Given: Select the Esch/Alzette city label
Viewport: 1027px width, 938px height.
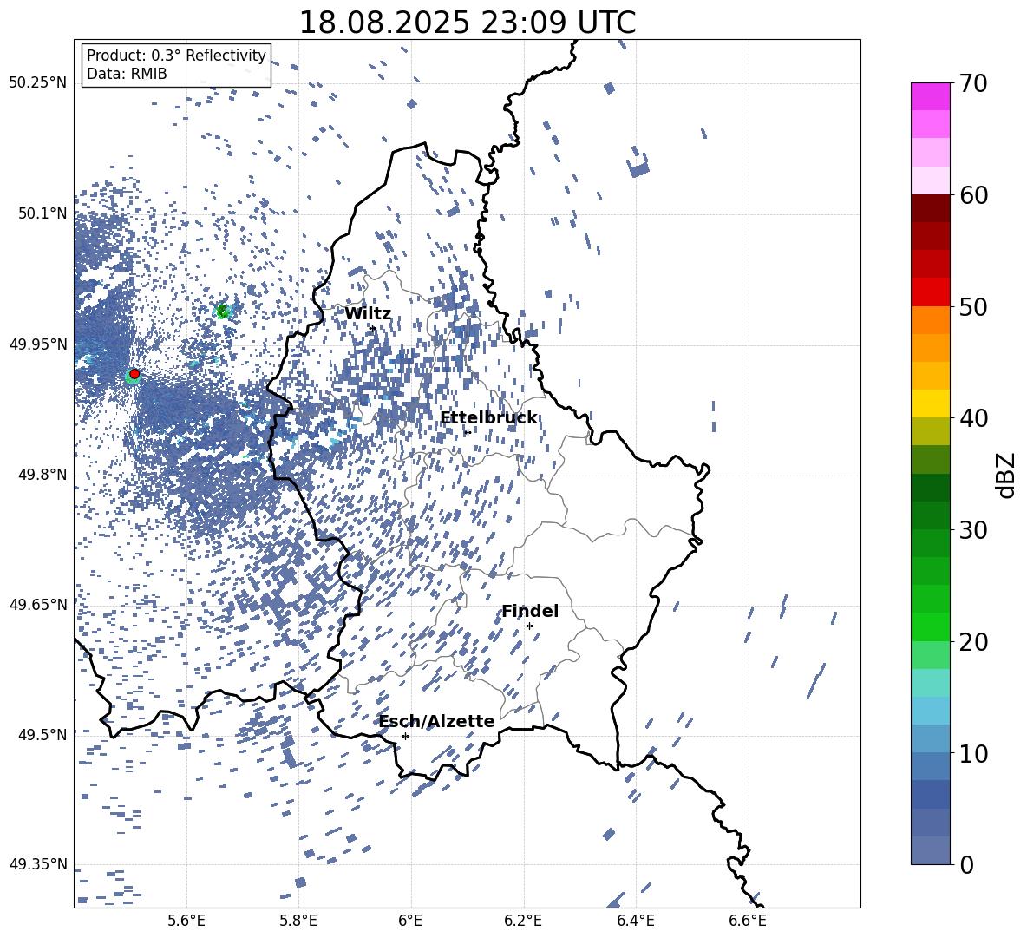Looking at the screenshot, I should [437, 721].
